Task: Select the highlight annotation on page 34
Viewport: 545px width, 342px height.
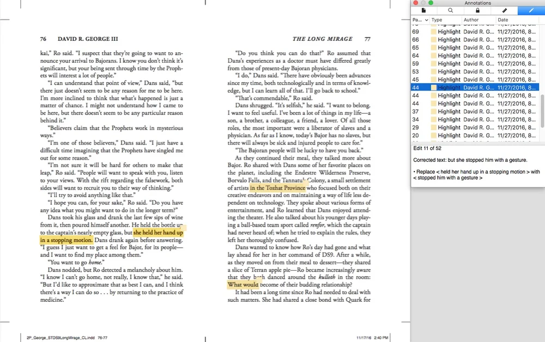Action: 475,119
